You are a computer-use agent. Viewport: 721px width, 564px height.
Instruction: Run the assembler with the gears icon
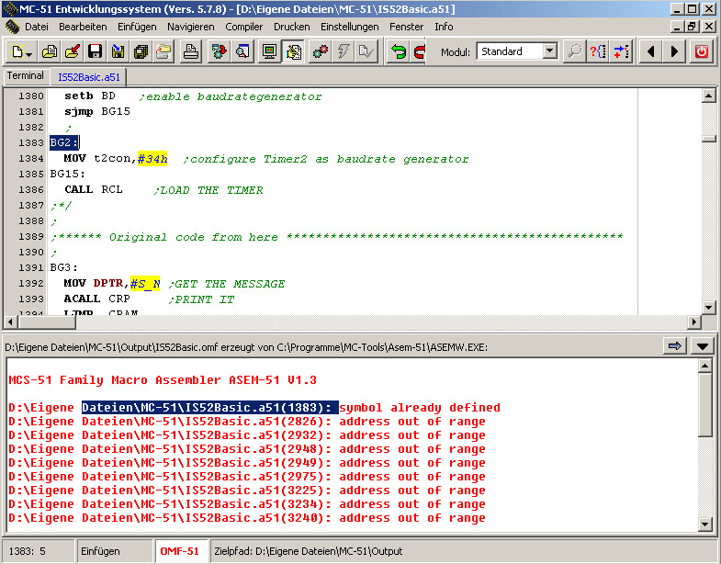320,51
